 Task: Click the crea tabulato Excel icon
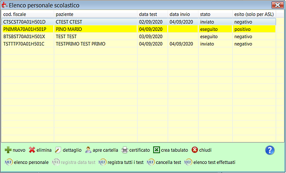click(x=156, y=150)
